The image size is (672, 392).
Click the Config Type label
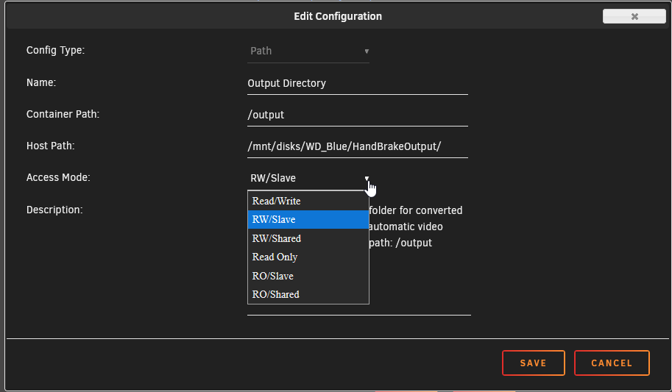pyautogui.click(x=56, y=50)
